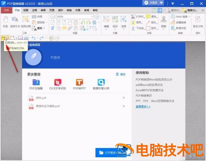The width and height of the screenshot is (206, 161).
Task: Switch to the View (视图) tab
Action: [x=26, y=10]
